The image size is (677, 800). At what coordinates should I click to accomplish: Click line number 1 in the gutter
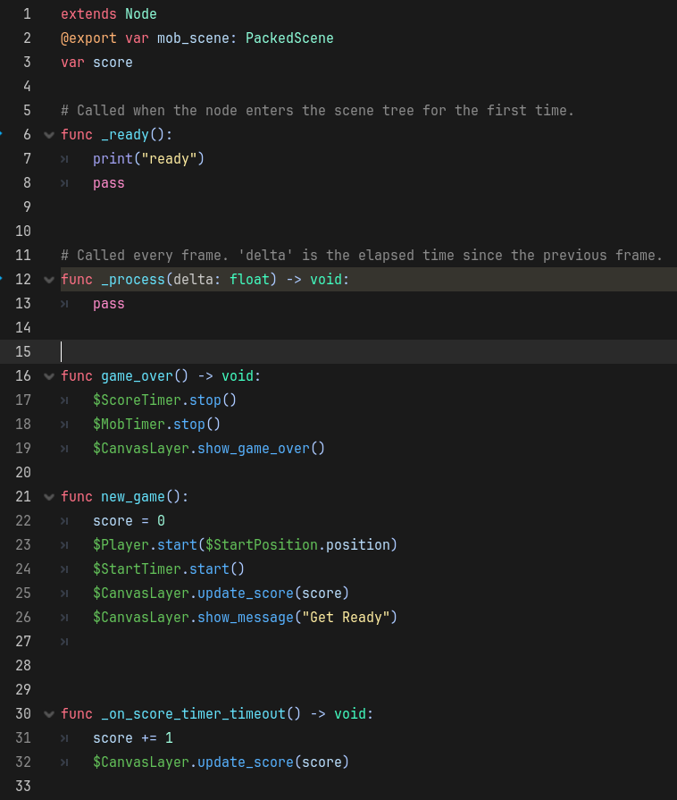pyautogui.click(x=27, y=13)
